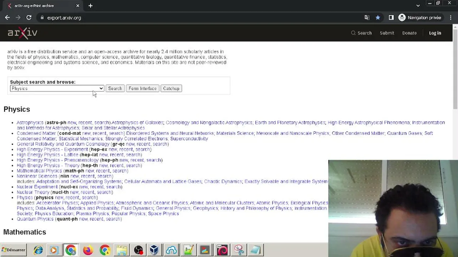Open Submit in arXiv header

point(387,33)
